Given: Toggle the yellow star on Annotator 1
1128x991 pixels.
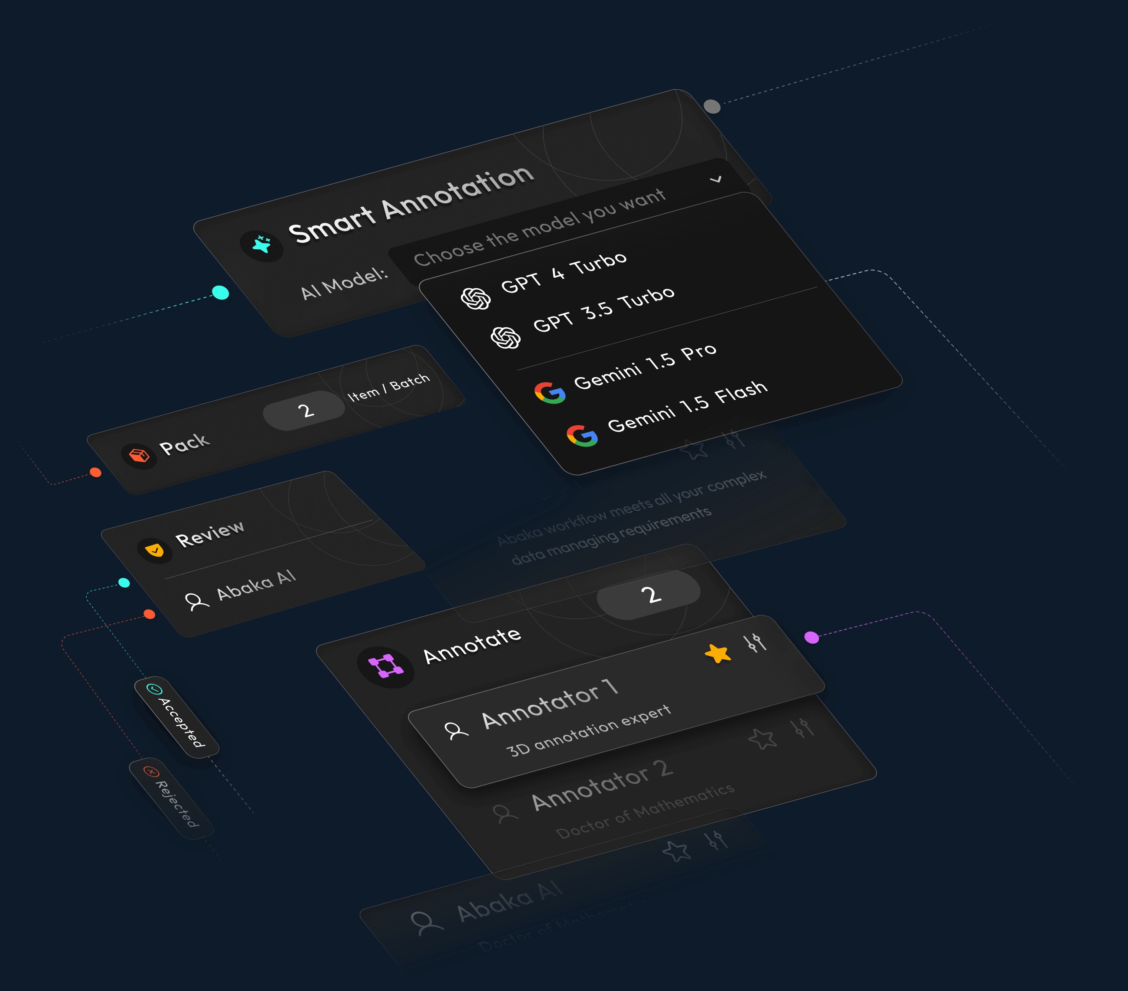Looking at the screenshot, I should pyautogui.click(x=717, y=653).
